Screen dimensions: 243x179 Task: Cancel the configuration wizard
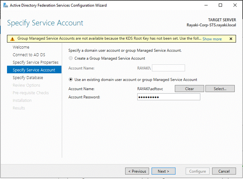click(224, 171)
